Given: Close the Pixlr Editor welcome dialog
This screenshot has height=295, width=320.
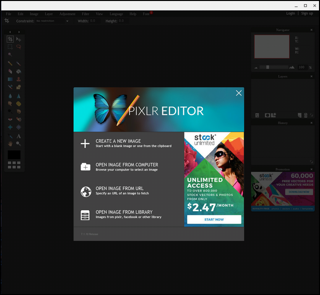Looking at the screenshot, I should pyautogui.click(x=239, y=93).
